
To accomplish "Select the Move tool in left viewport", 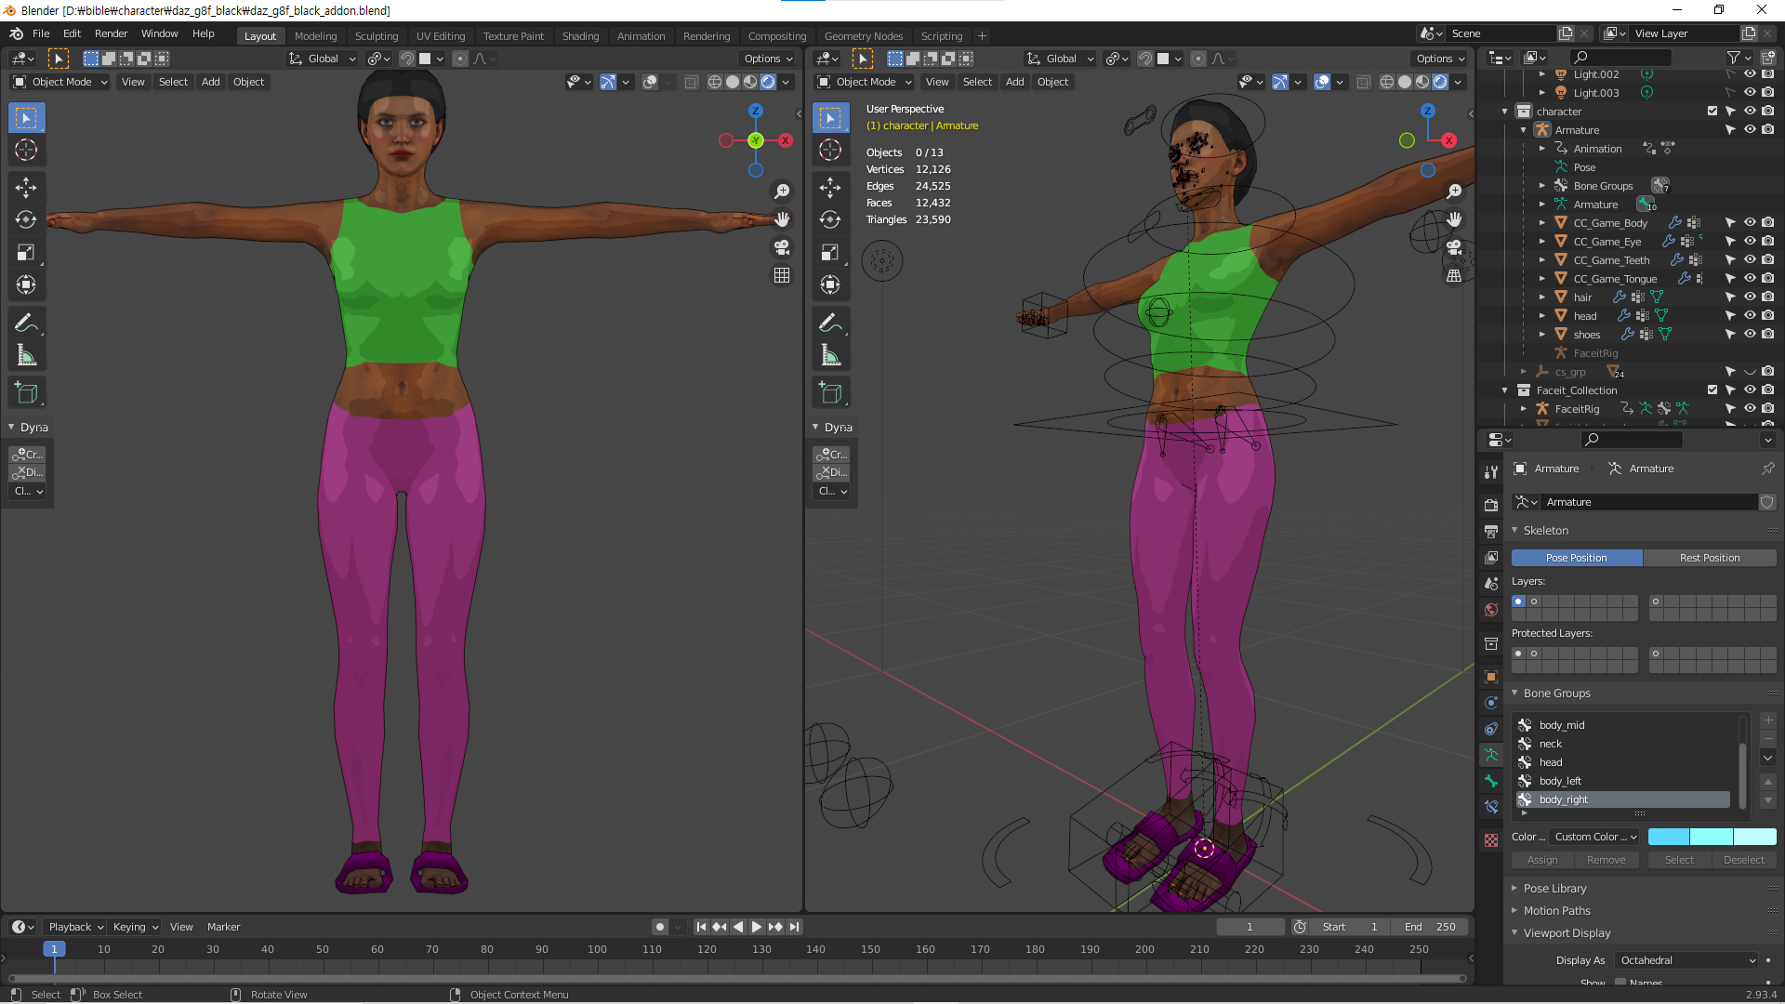I will click(x=26, y=188).
